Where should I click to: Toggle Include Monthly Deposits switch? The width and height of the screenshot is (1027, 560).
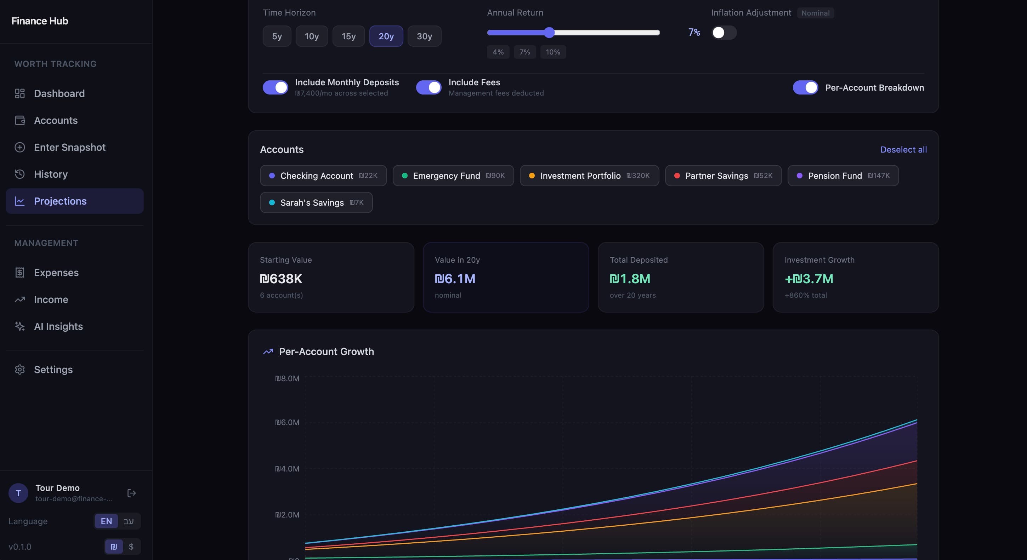[275, 87]
